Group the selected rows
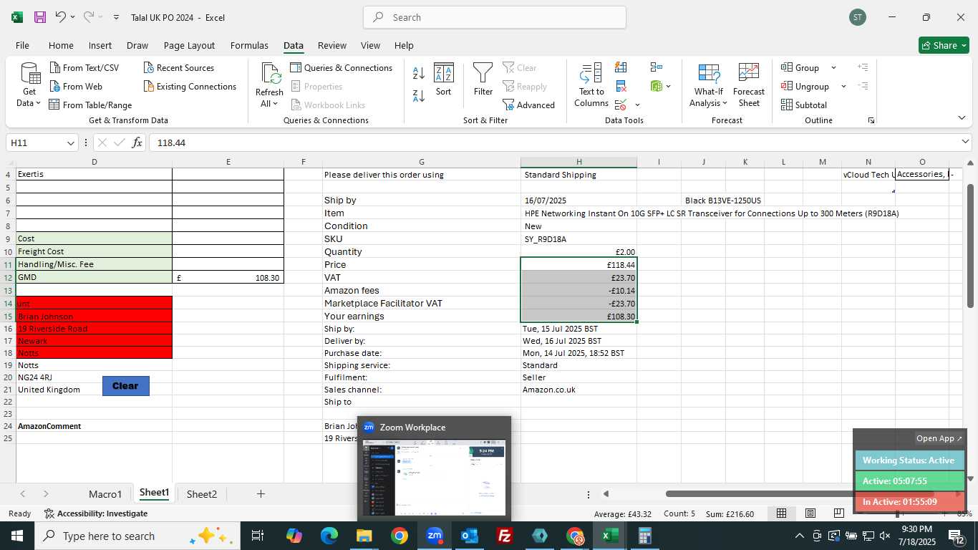Screen dimensions: 978x550 click(x=800, y=67)
